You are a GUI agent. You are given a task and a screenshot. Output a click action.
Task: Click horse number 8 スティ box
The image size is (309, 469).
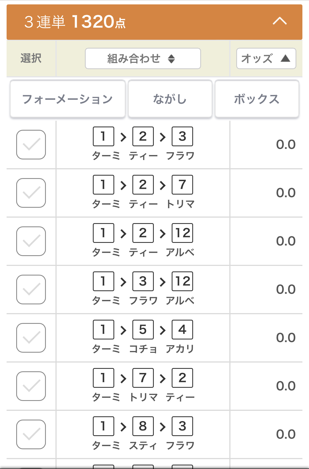coord(143,426)
